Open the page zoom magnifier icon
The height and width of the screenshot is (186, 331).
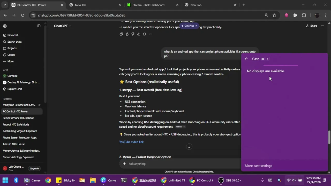(x=266, y=15)
